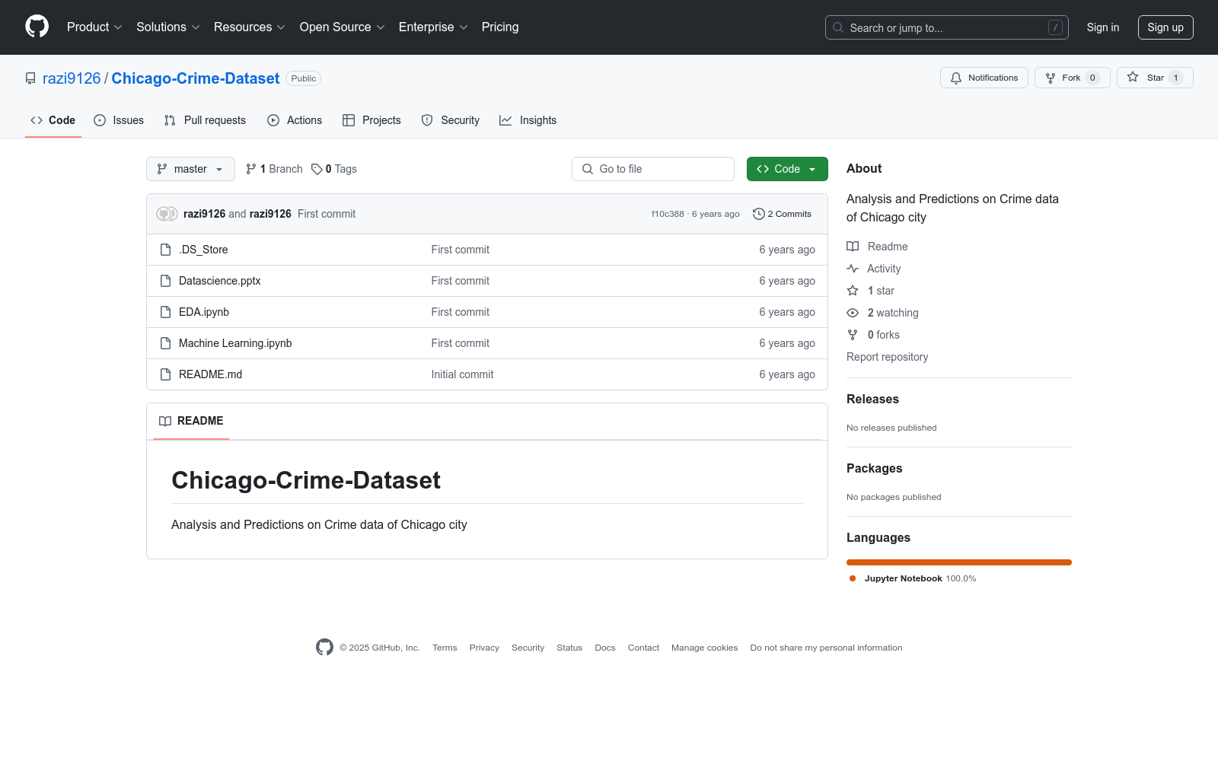Open the Pull requests tab

[205, 120]
